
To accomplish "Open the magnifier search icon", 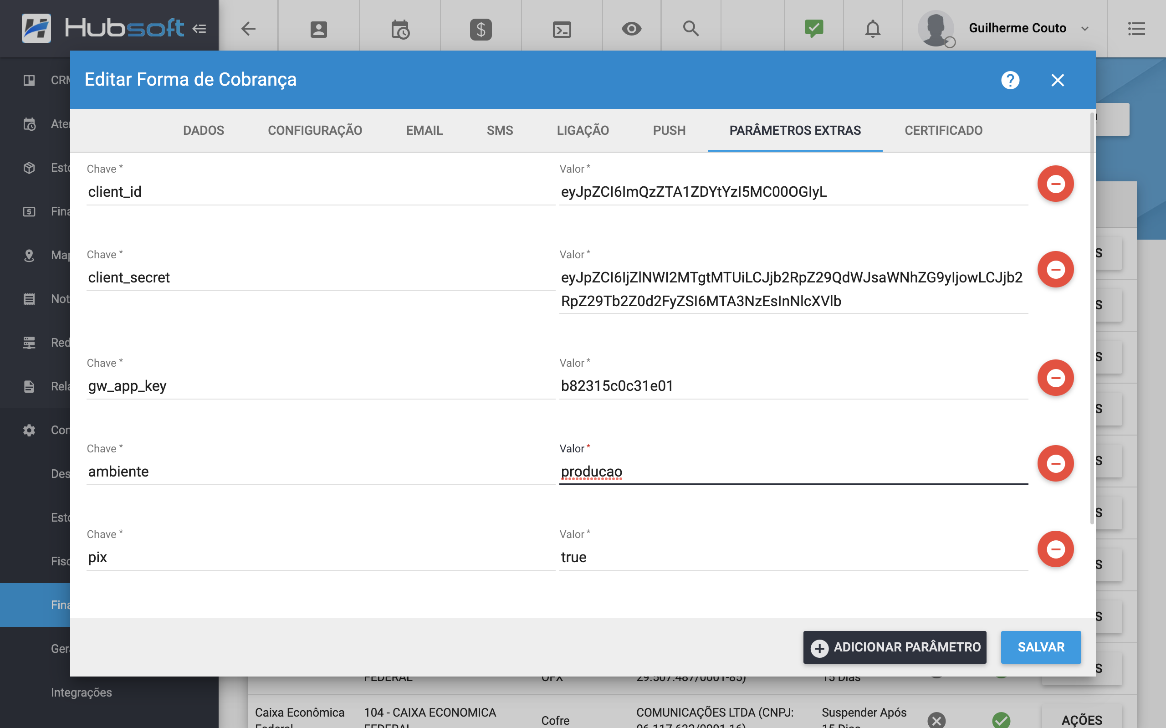I will click(x=690, y=29).
